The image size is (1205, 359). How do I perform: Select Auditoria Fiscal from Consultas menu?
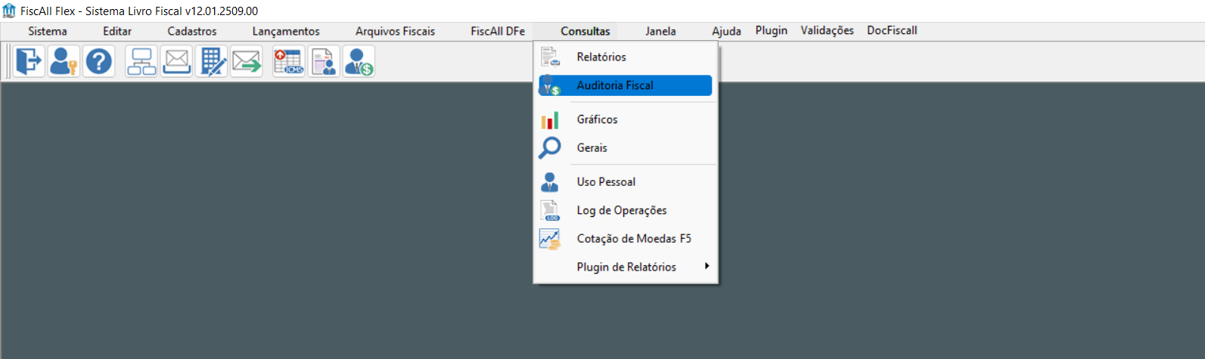[615, 85]
